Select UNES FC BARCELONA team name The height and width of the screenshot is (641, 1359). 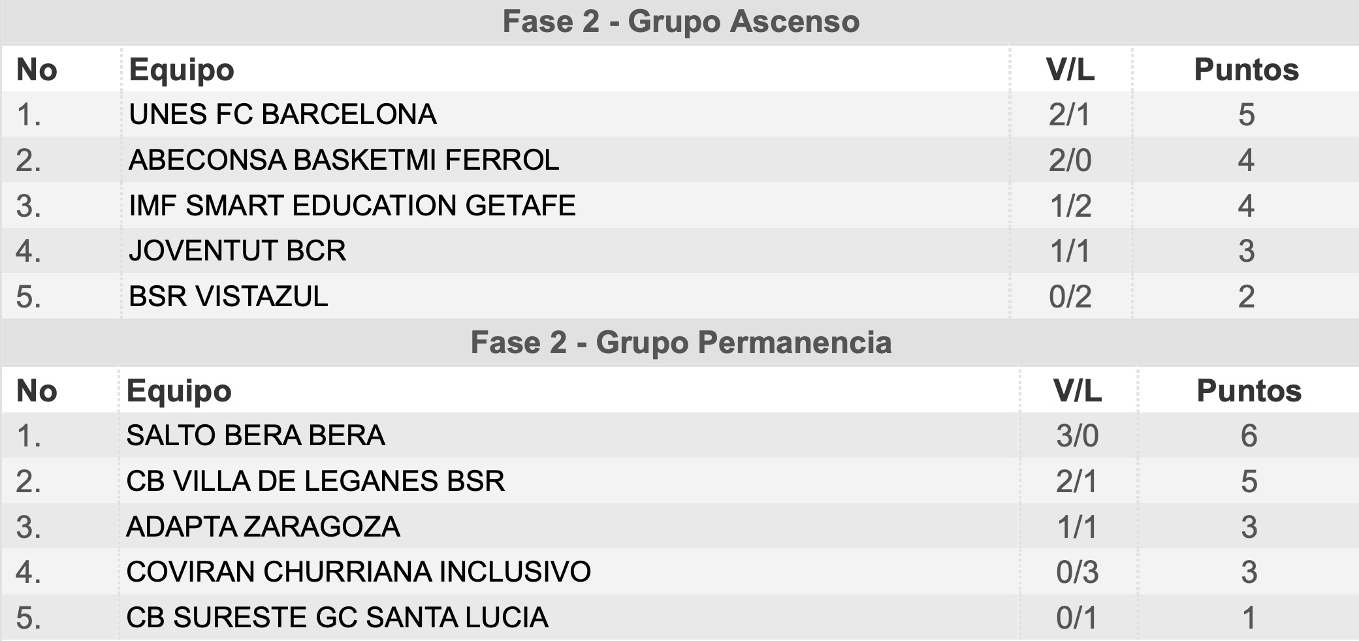tap(283, 114)
